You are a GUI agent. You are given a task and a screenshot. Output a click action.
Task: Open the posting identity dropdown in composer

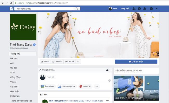coord(108,70)
